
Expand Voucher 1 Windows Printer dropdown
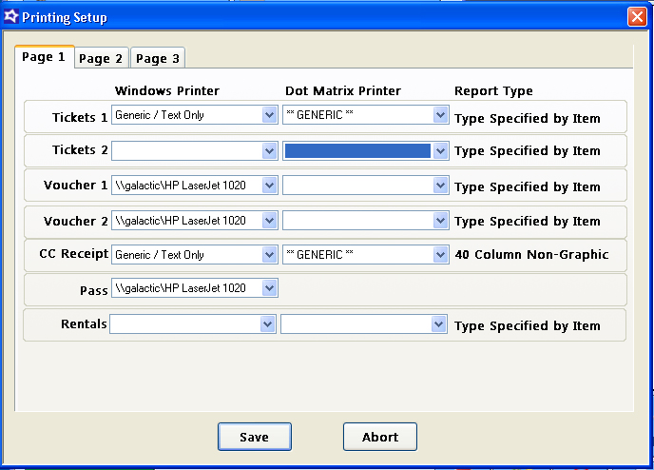click(x=269, y=186)
